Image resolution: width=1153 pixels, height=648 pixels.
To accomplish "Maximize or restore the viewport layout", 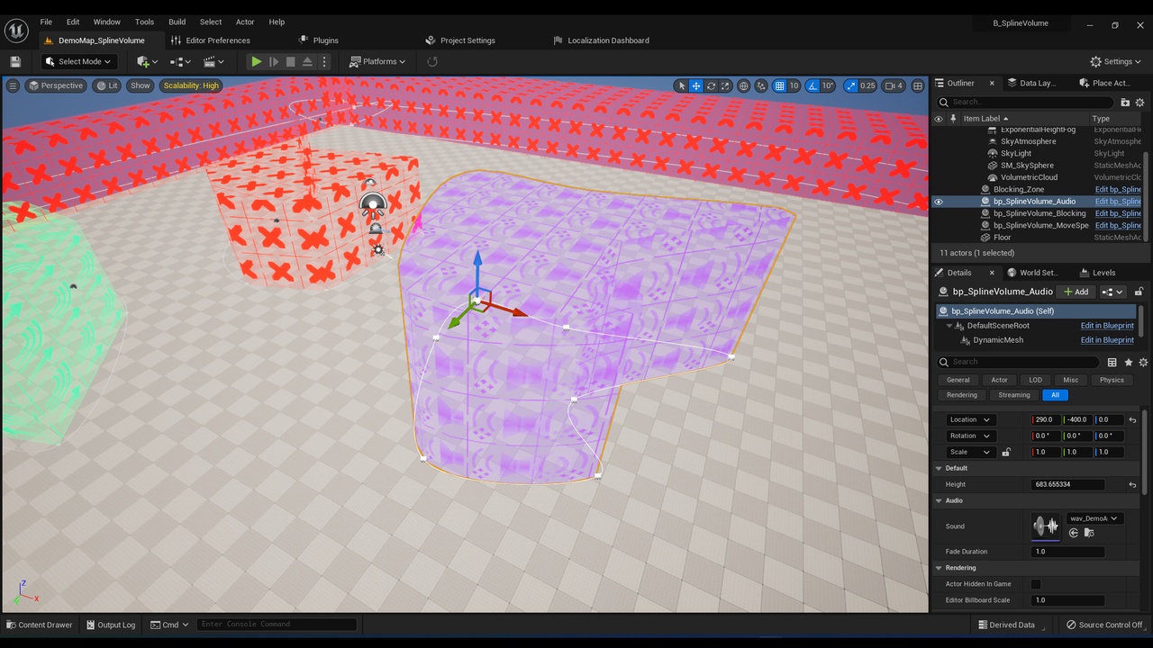I will point(918,85).
